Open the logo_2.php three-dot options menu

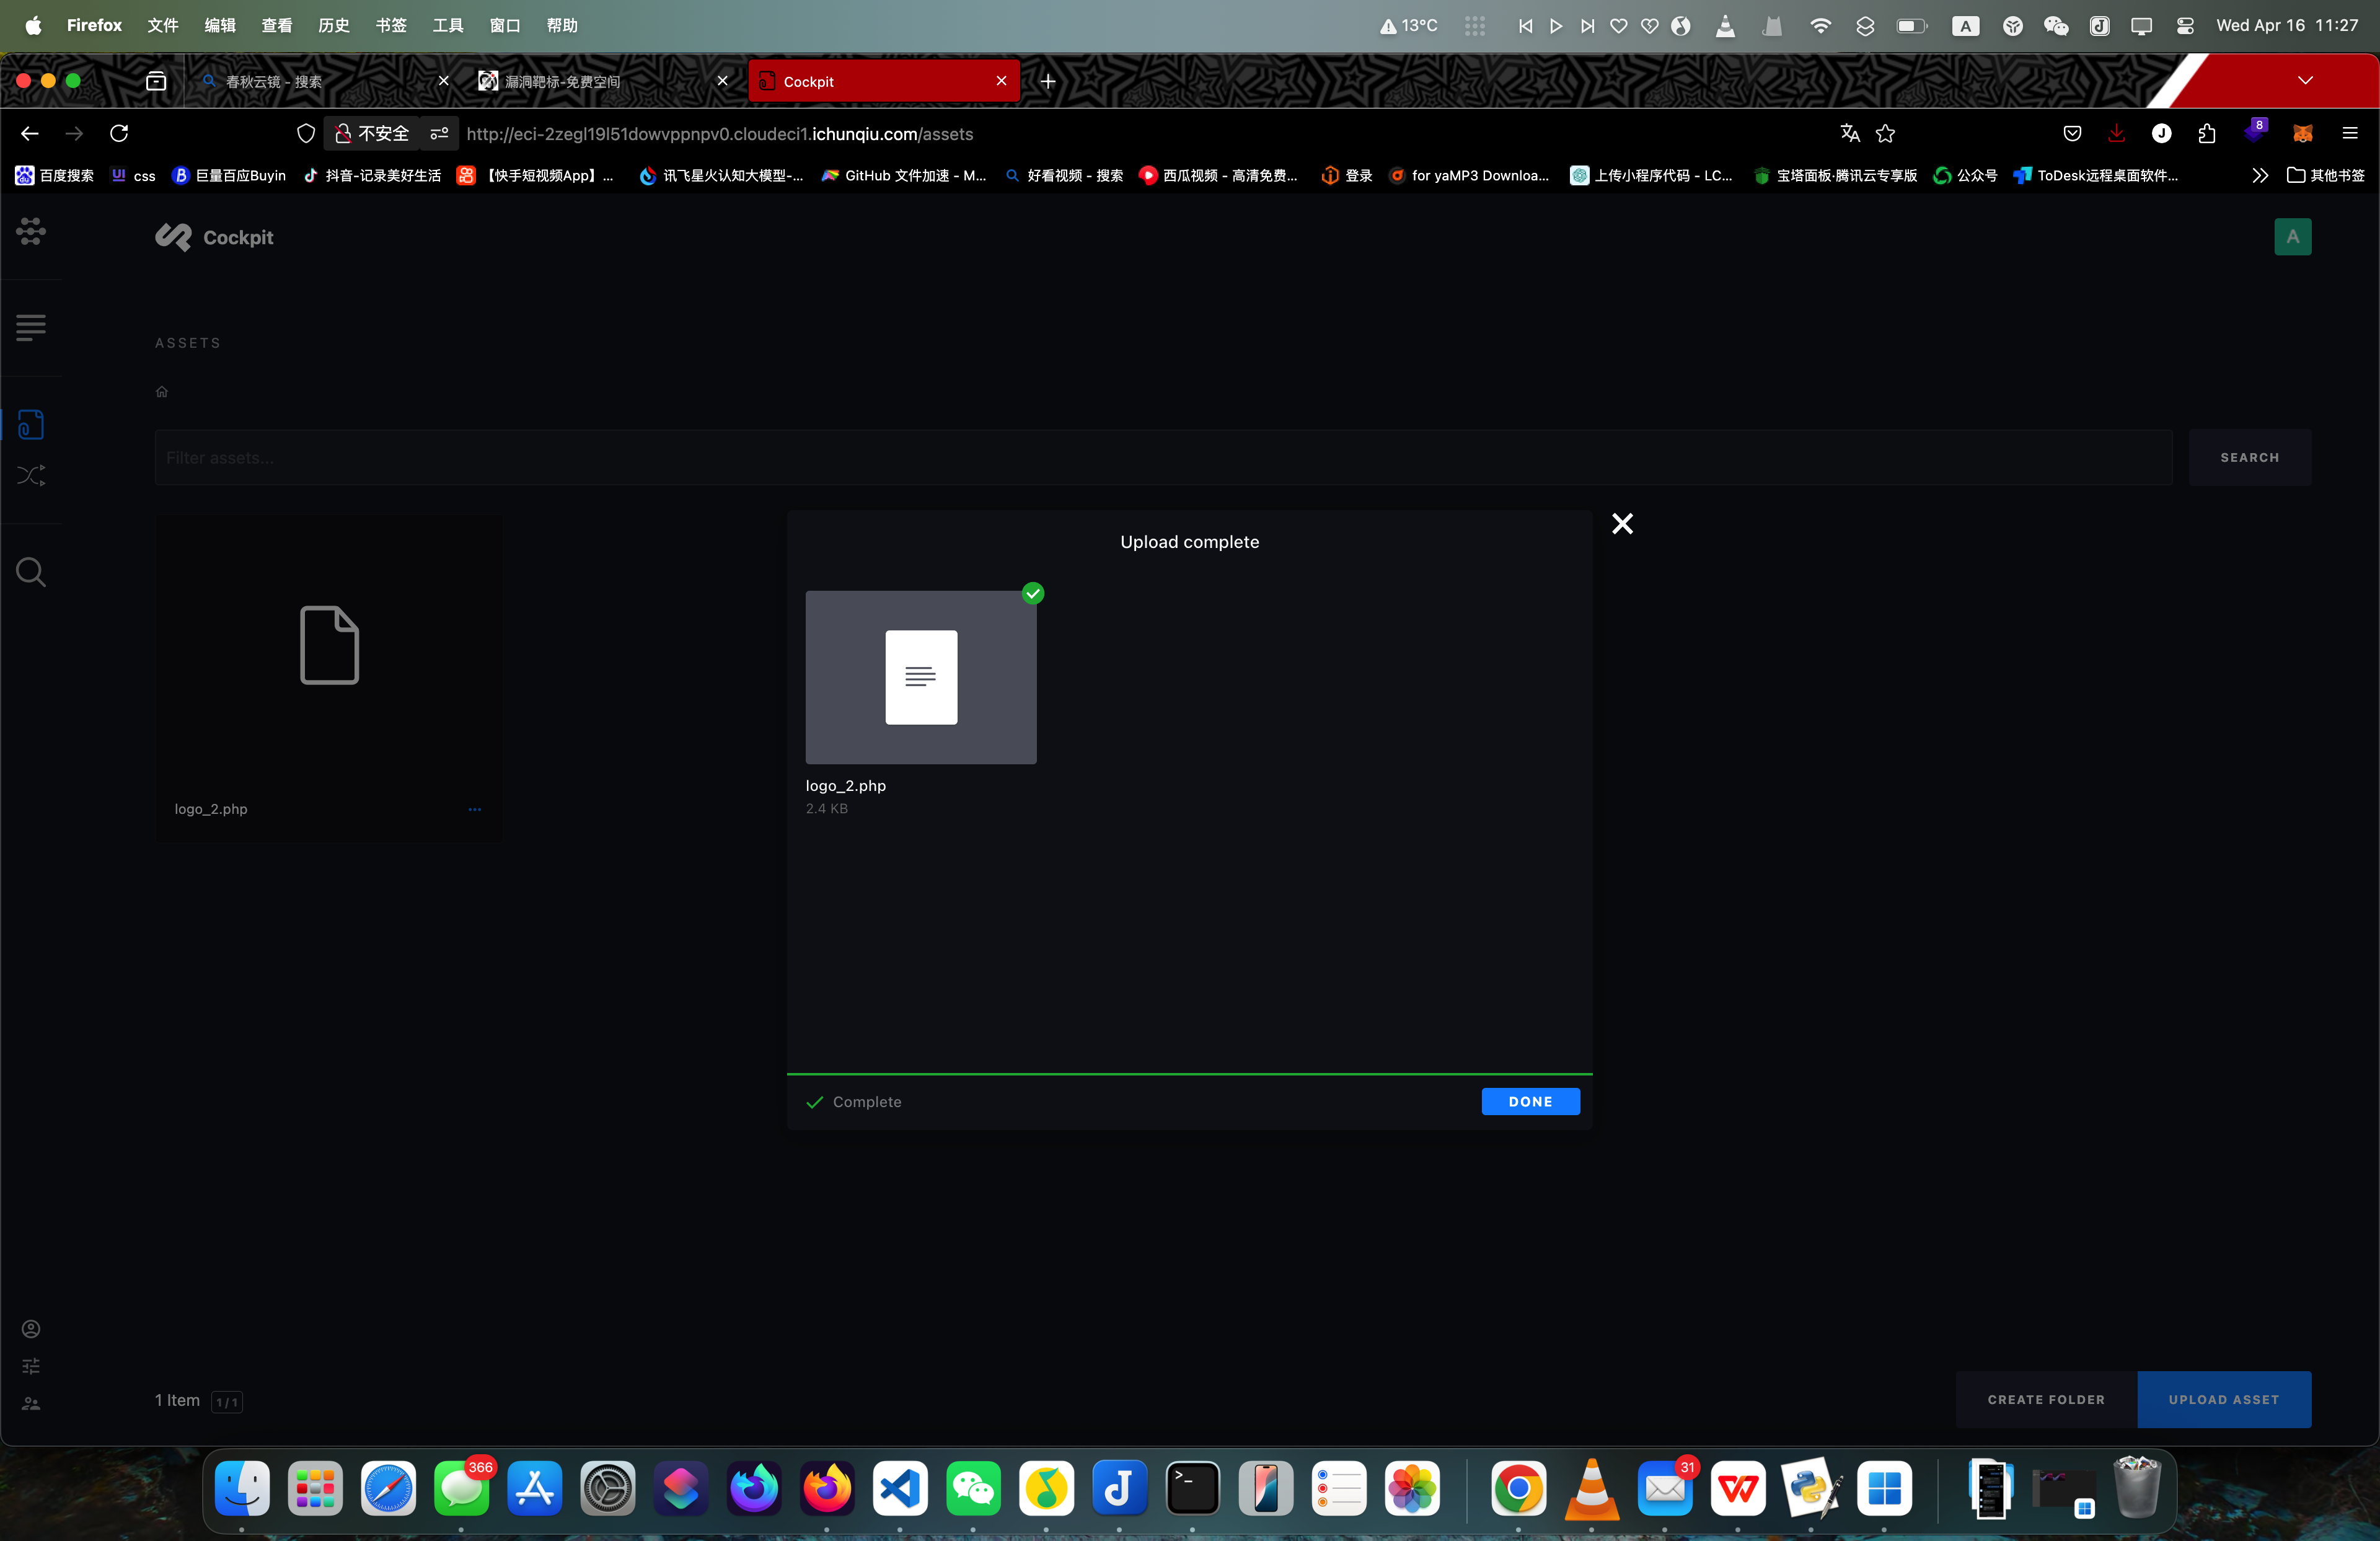(x=475, y=809)
